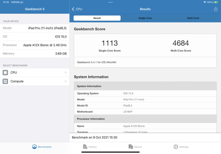Tap the 'iOS 15.0' value in sidebar

pyautogui.click(x=61, y=36)
